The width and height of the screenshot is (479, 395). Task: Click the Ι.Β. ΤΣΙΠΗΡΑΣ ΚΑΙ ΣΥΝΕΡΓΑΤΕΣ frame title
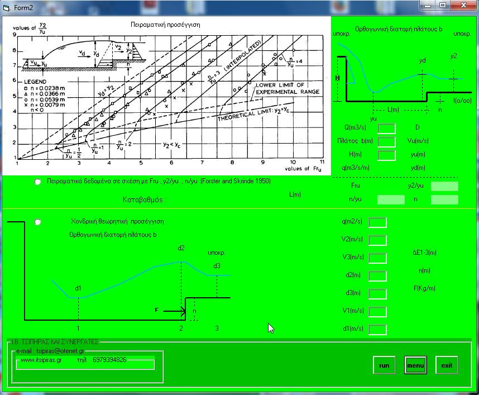point(55,341)
